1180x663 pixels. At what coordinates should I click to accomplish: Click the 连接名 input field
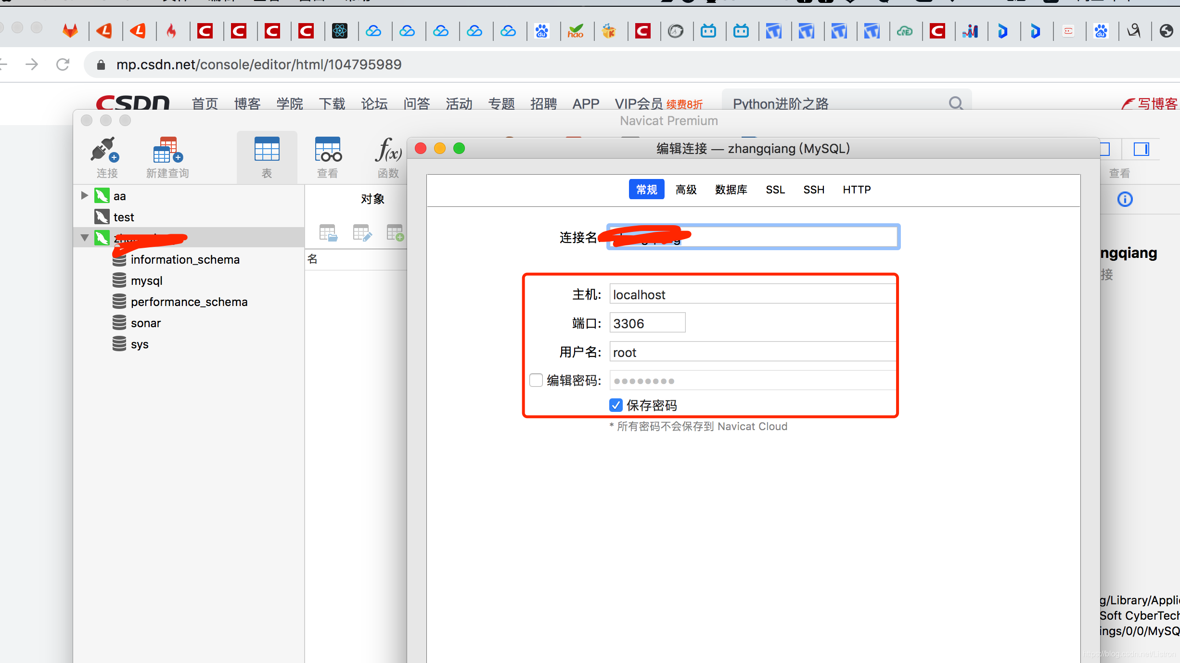[754, 237]
